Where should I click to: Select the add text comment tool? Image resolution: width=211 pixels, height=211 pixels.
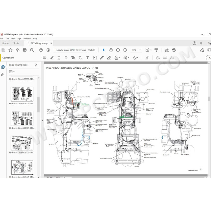point(87,58)
